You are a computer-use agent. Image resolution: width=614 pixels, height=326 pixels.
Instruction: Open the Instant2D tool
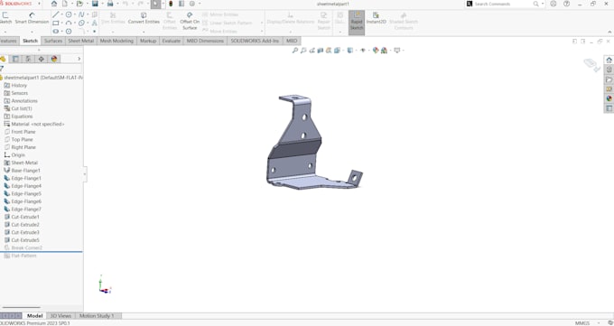[376, 18]
